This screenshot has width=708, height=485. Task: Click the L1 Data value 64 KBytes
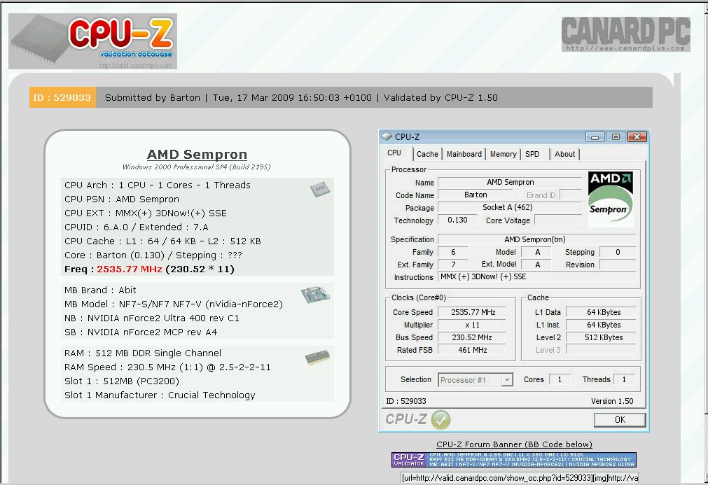pos(602,312)
